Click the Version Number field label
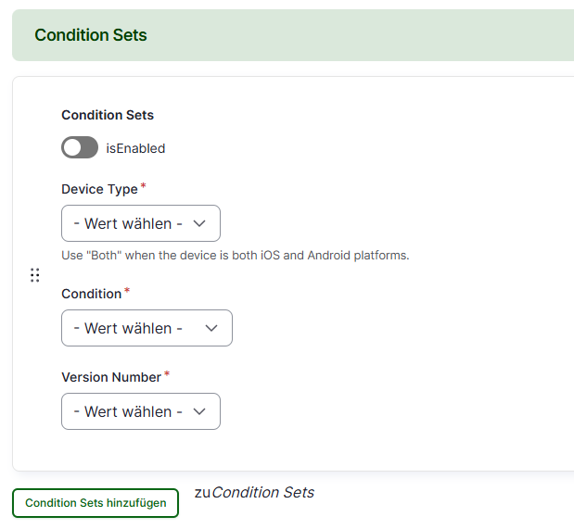The height and width of the screenshot is (529, 574). coord(111,377)
